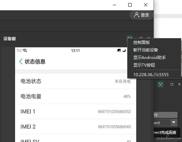Close the lower right panel with X
This screenshot has height=142, width=182.
(179, 84)
